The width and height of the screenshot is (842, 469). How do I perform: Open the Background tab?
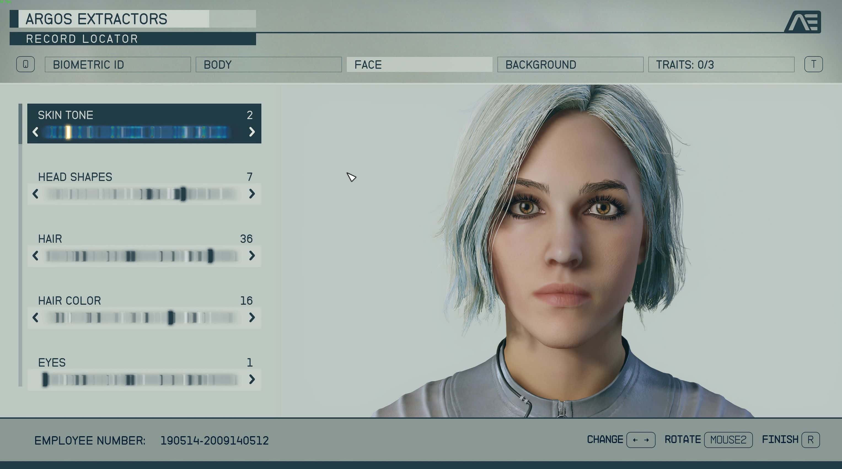(x=570, y=65)
